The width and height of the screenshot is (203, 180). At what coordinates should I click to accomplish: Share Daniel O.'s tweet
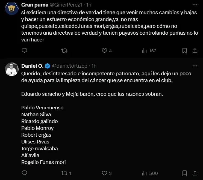195,173
